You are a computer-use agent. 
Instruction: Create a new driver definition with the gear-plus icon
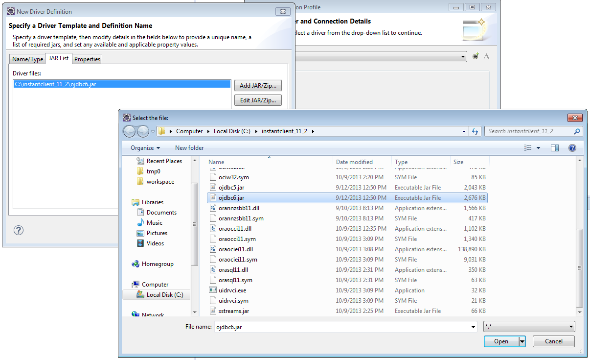475,56
